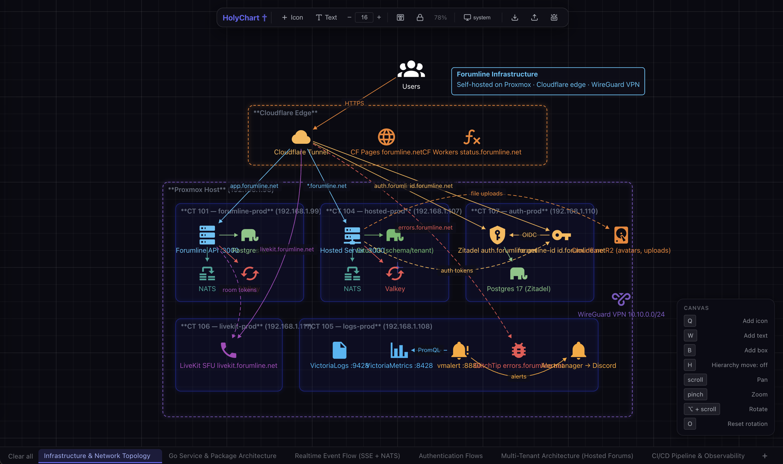This screenshot has width=783, height=464.
Task: Open CI/CD Pipeline & Observability tab
Action: (698, 456)
